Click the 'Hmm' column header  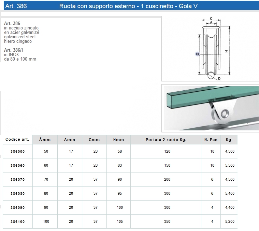point(118,140)
